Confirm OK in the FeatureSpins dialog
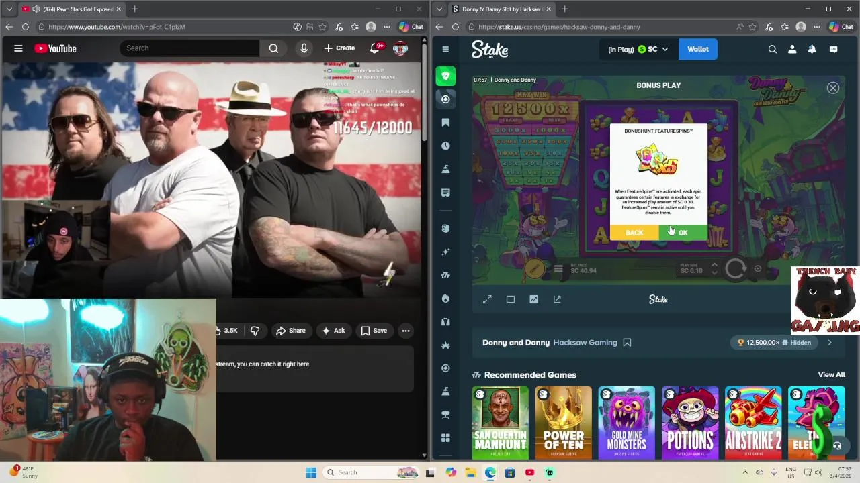This screenshot has height=483, width=860. tap(683, 233)
